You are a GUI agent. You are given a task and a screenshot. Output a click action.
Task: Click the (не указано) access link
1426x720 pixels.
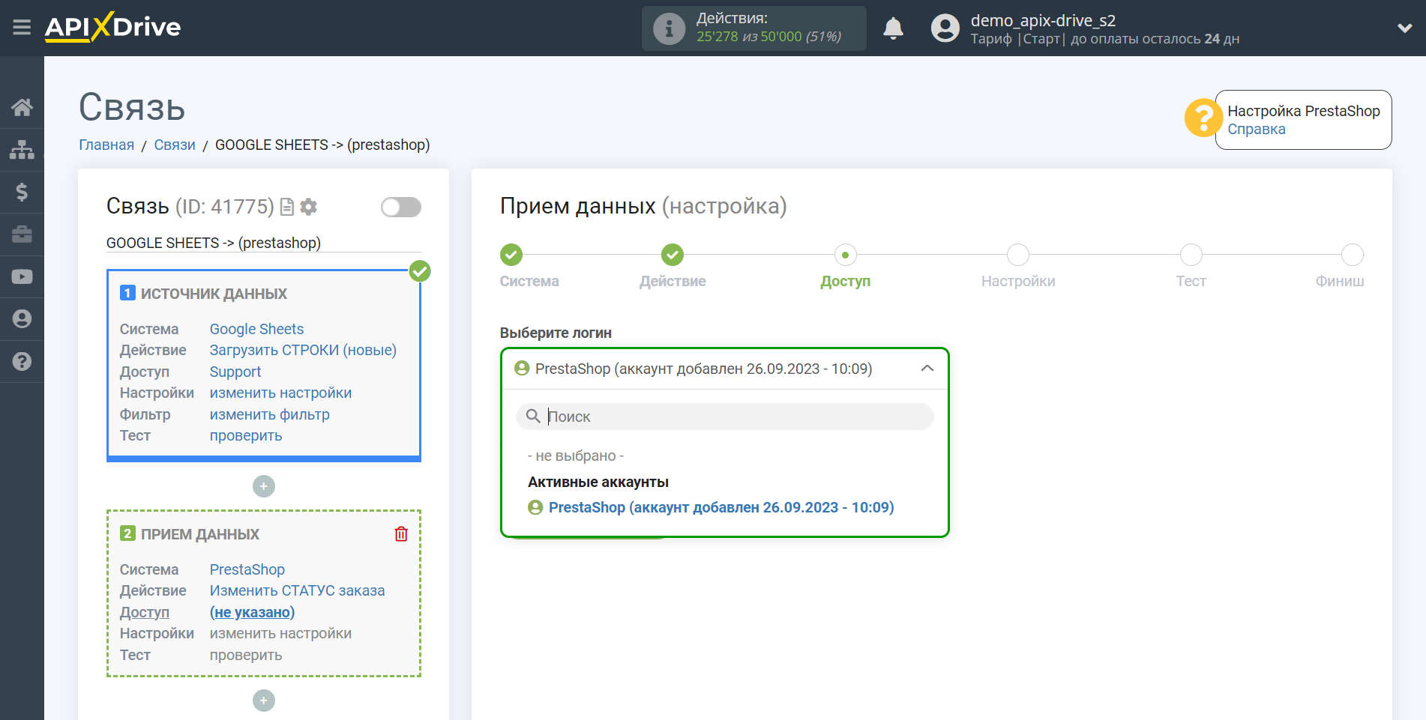click(x=252, y=612)
